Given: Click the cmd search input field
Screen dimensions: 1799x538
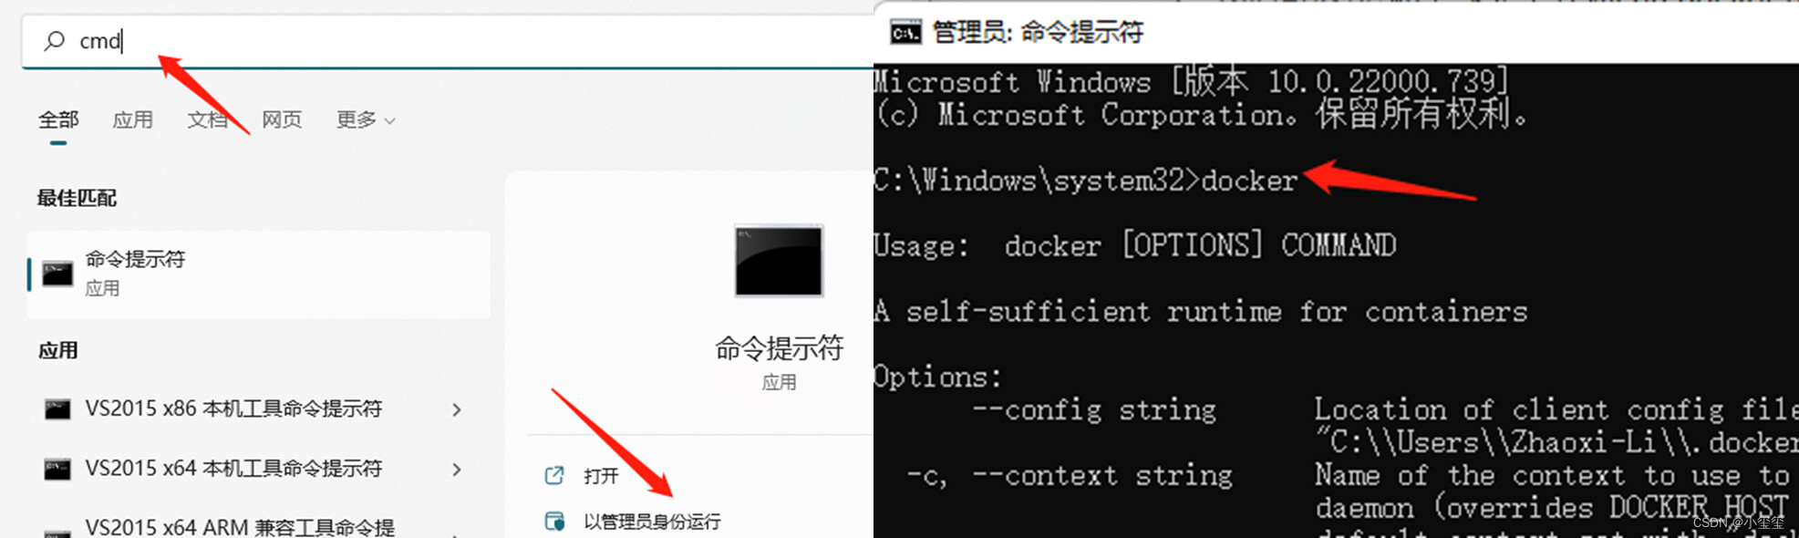Looking at the screenshot, I should click(x=456, y=41).
